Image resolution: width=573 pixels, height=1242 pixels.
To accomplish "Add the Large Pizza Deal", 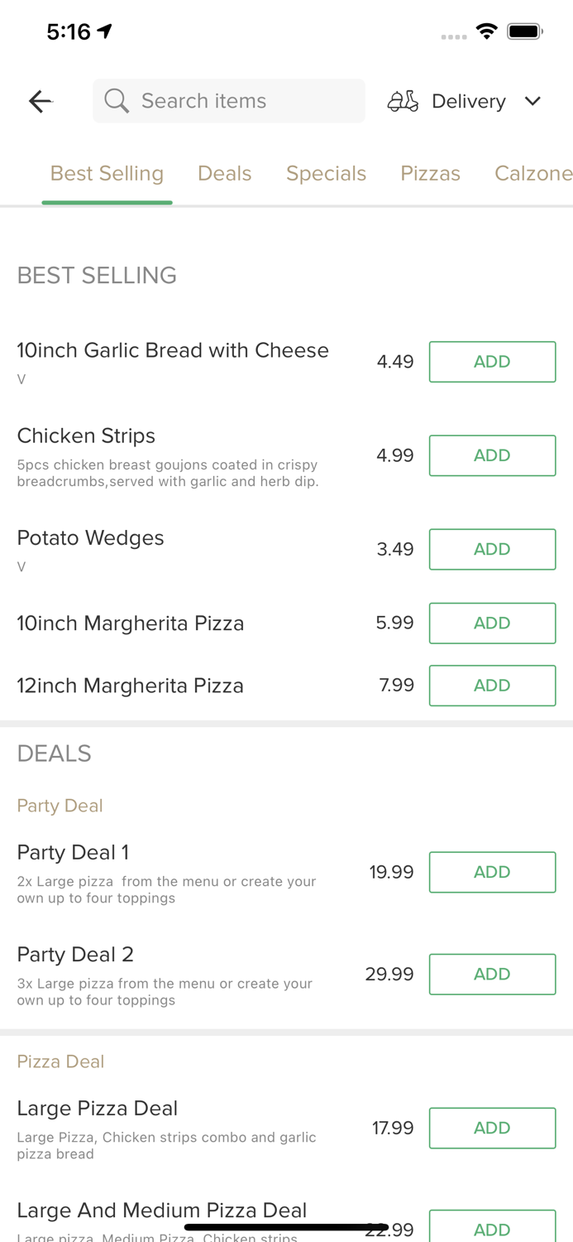I will [x=492, y=1128].
